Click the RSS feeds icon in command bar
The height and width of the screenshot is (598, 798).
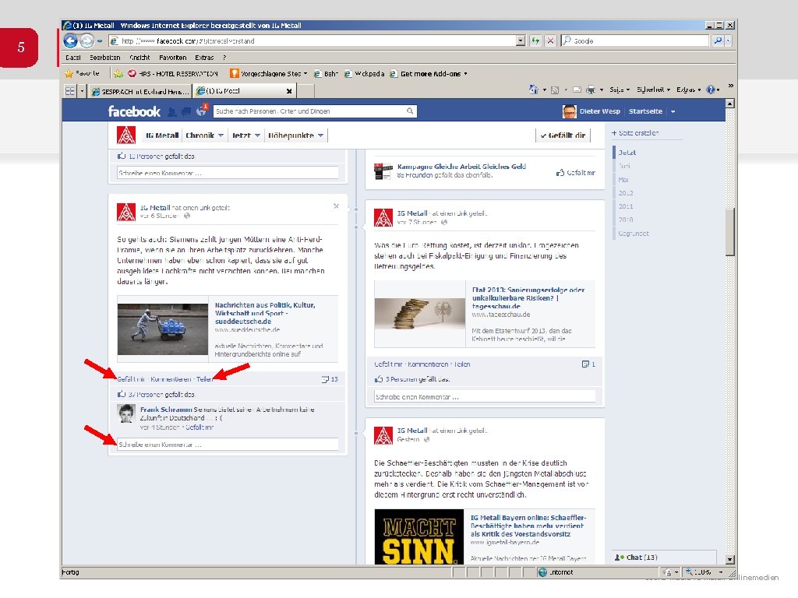(x=555, y=90)
